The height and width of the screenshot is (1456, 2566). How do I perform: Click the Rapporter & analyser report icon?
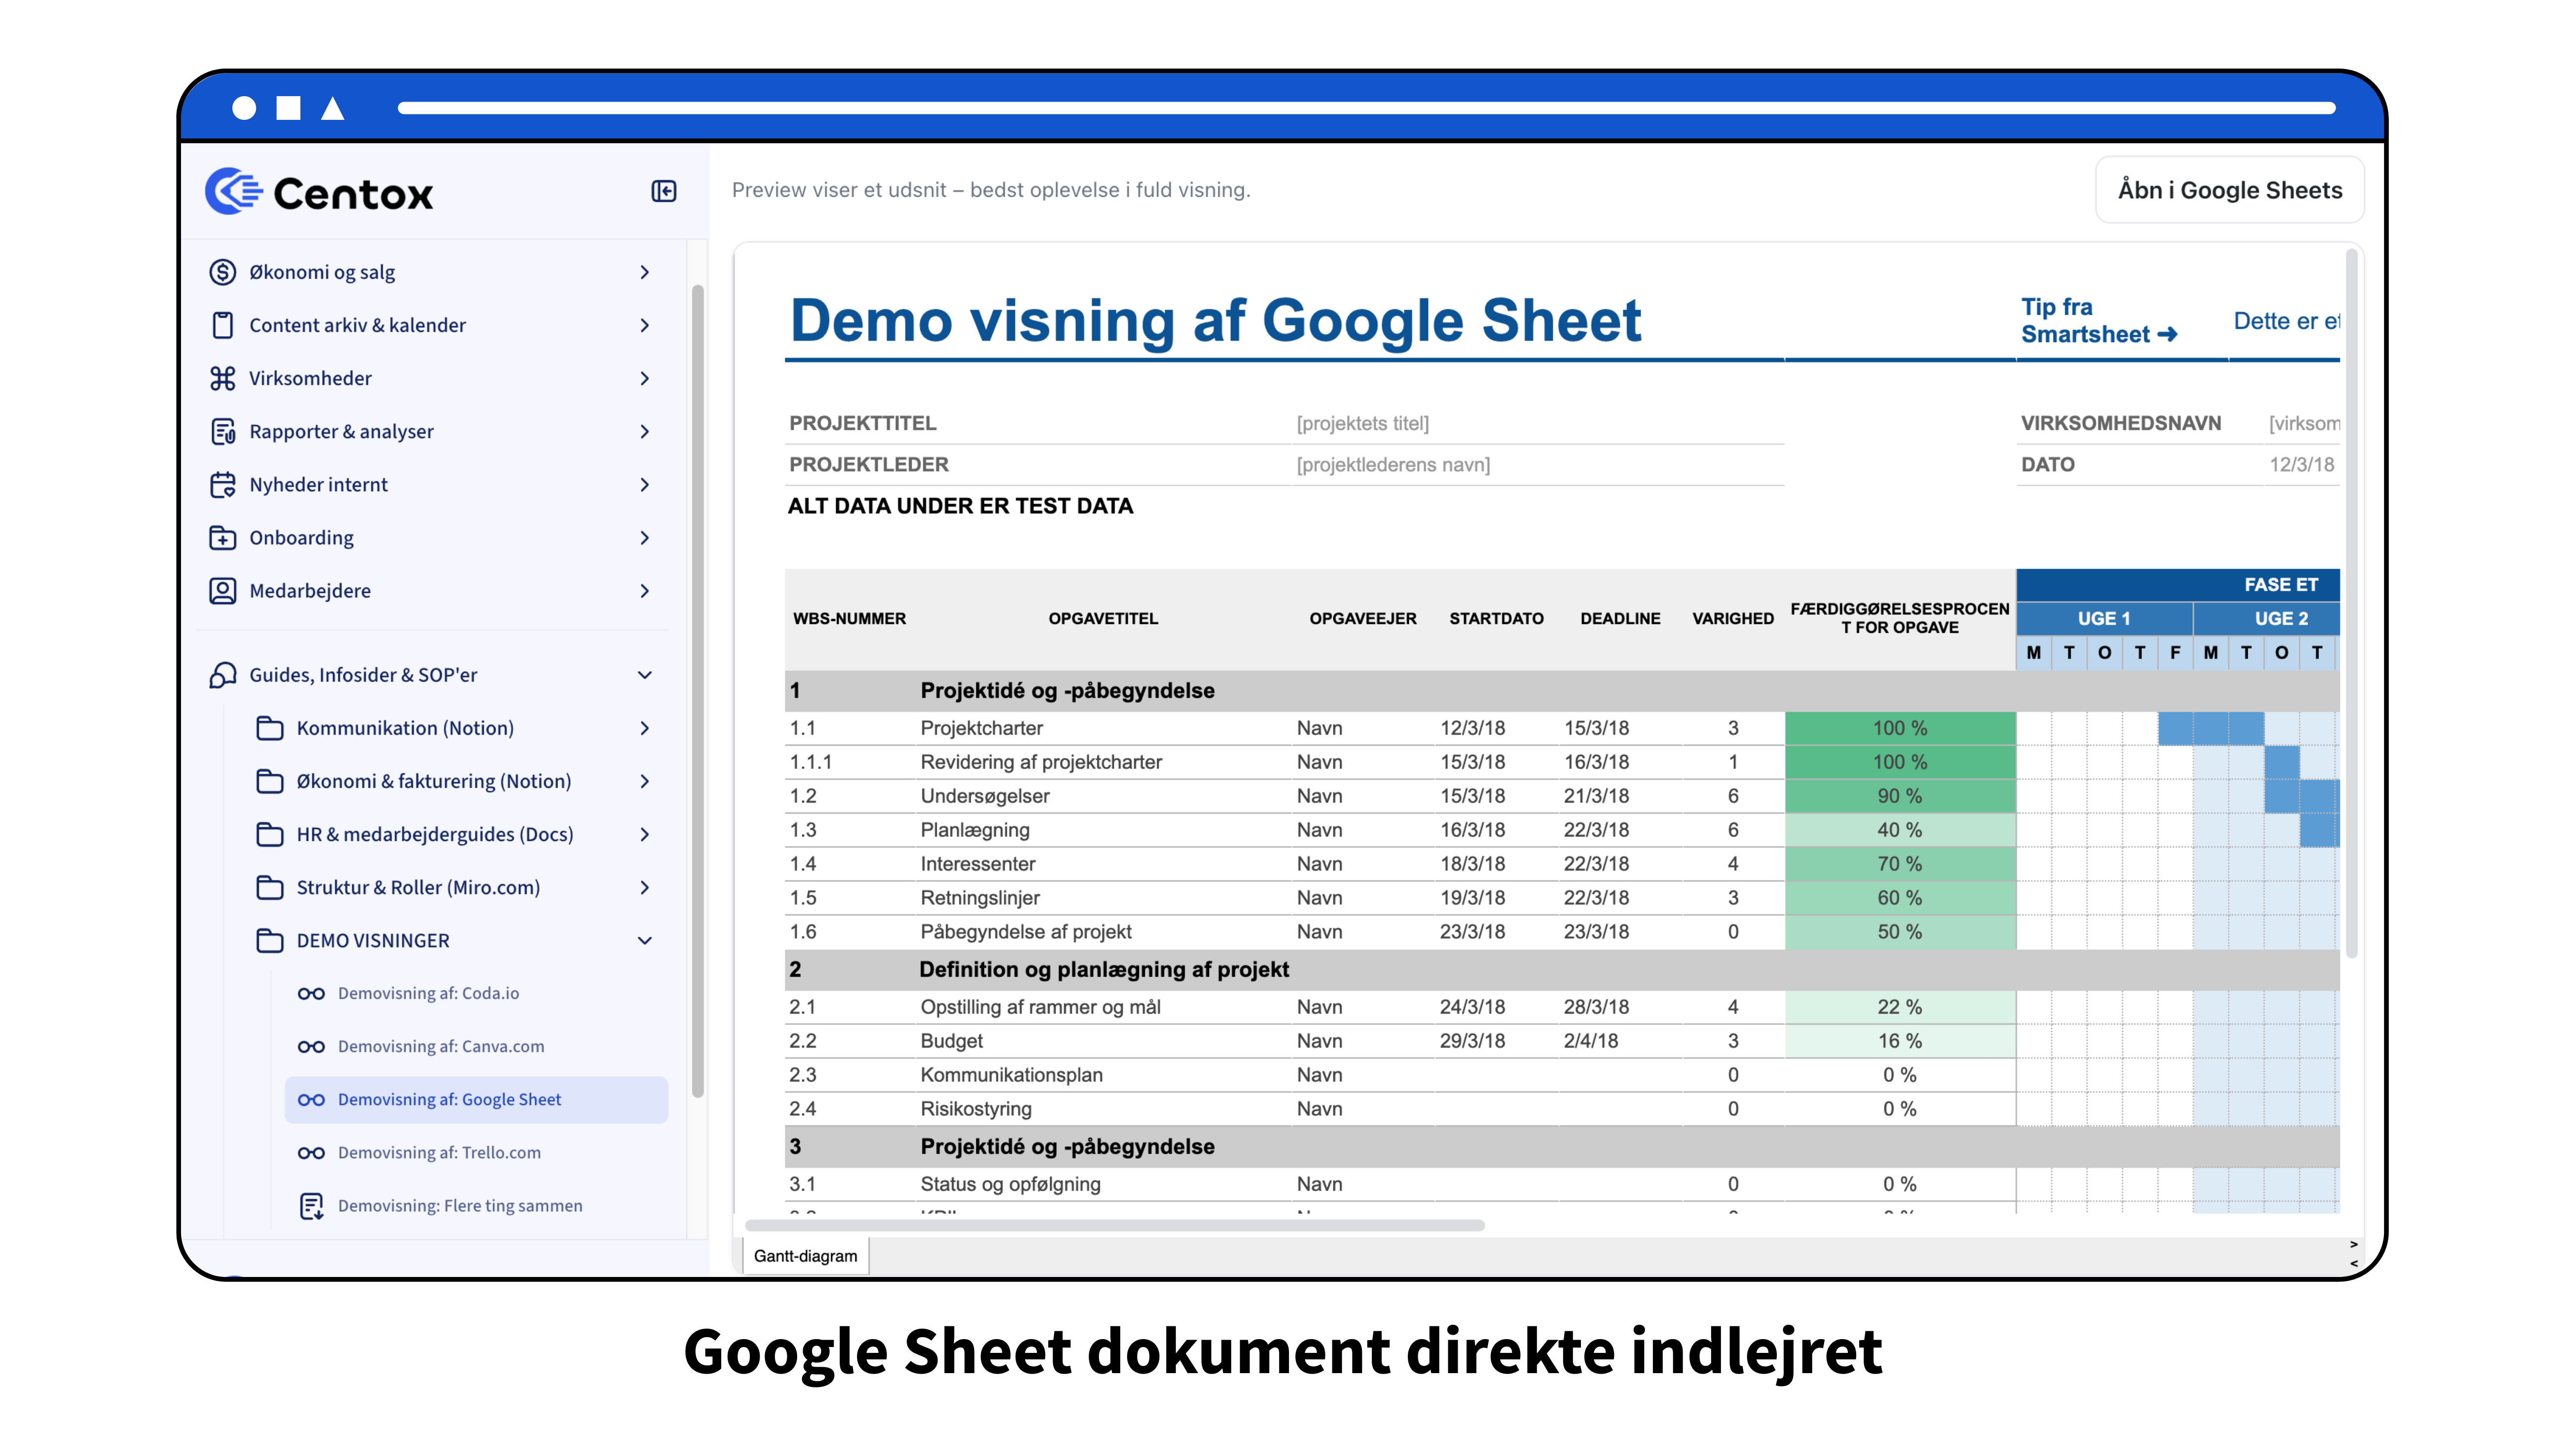(x=222, y=431)
